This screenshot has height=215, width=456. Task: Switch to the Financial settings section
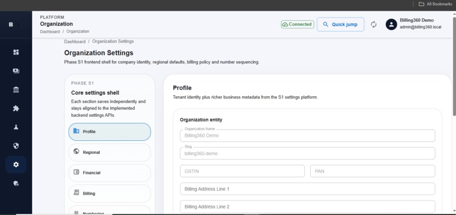coord(110,173)
